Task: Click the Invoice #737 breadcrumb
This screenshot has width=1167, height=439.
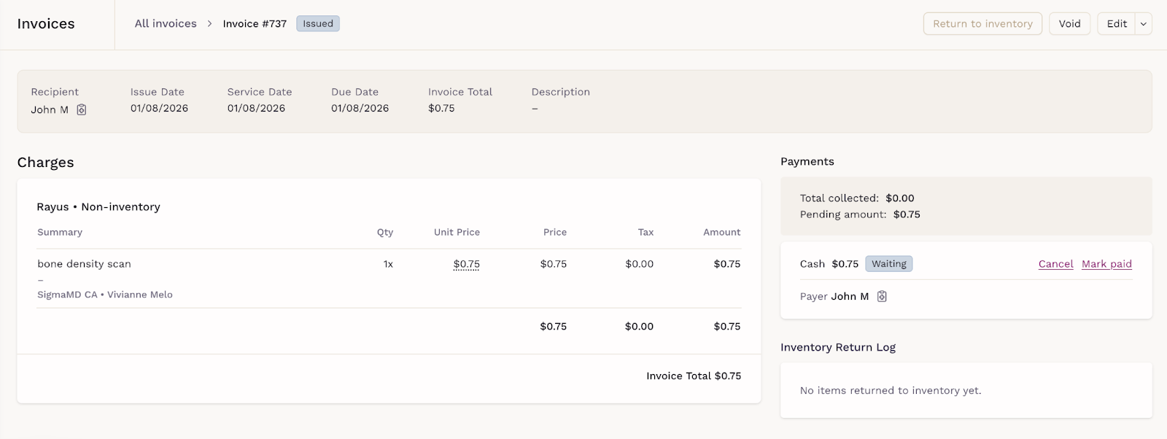Action: [x=255, y=24]
